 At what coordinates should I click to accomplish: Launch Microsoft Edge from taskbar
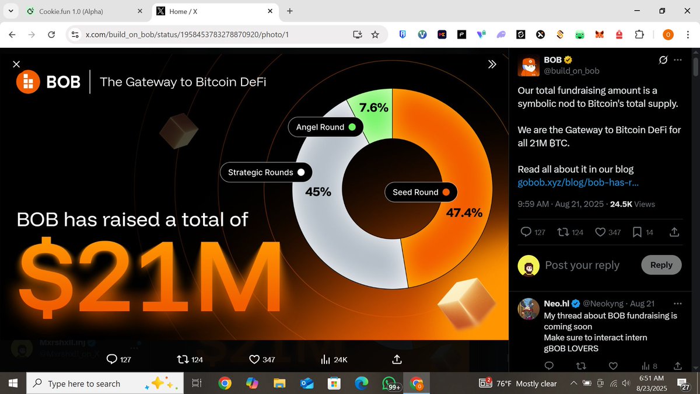tap(361, 383)
